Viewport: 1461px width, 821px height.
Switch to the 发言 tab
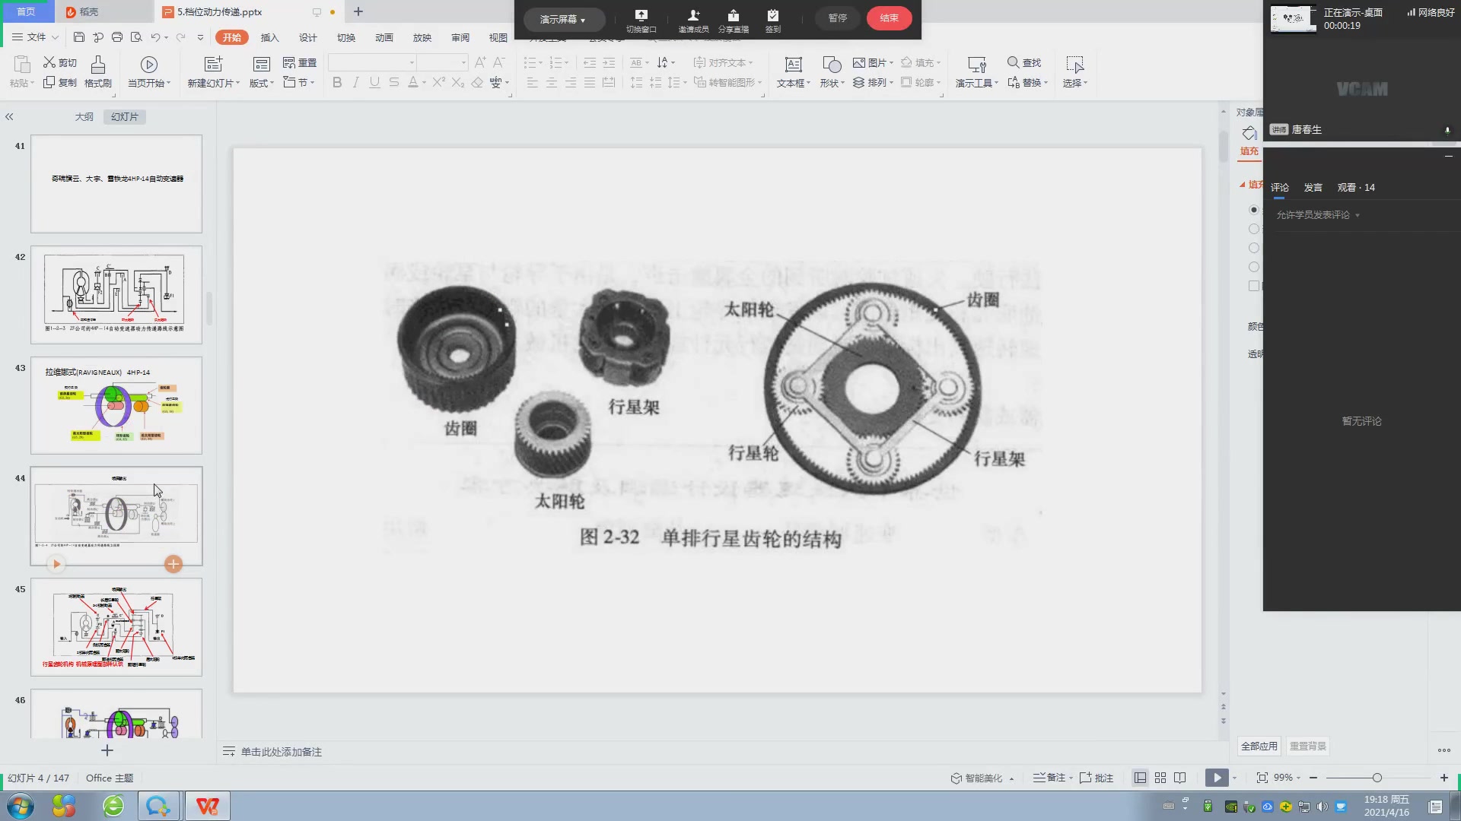click(x=1313, y=188)
